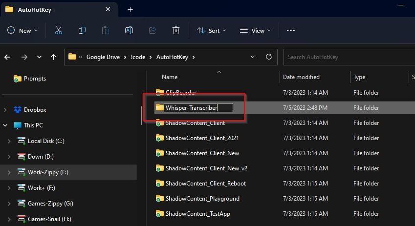
Task: Expand the Local Disk (C:) node
Action: pos(9,141)
